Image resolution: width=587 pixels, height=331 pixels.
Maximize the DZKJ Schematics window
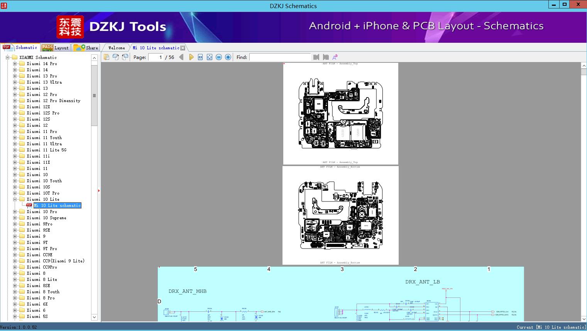click(565, 4)
